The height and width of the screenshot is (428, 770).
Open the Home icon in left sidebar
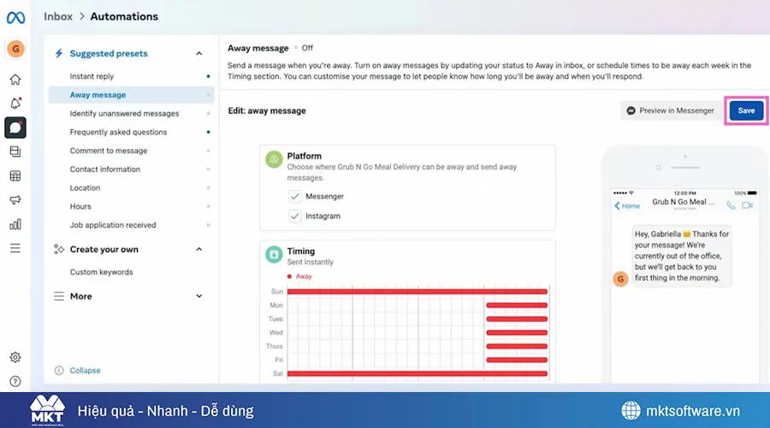point(15,80)
